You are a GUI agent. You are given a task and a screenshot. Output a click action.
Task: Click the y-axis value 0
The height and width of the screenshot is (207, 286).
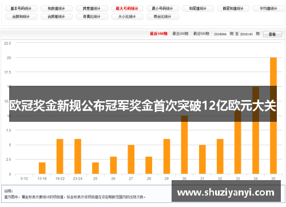pyautogui.click(x=10, y=174)
